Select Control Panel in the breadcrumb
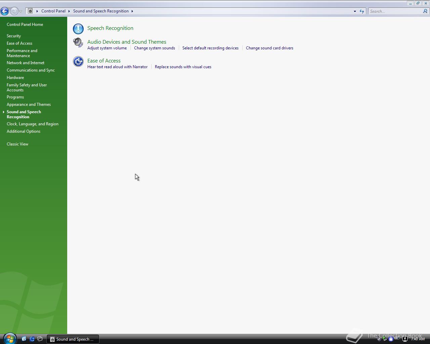Screen dimensions: 430x344 pos(53,11)
